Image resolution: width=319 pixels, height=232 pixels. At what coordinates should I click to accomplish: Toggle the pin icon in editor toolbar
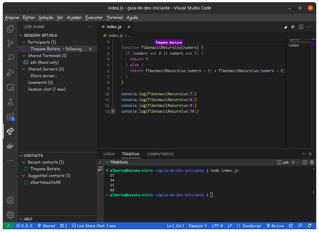click(x=286, y=27)
